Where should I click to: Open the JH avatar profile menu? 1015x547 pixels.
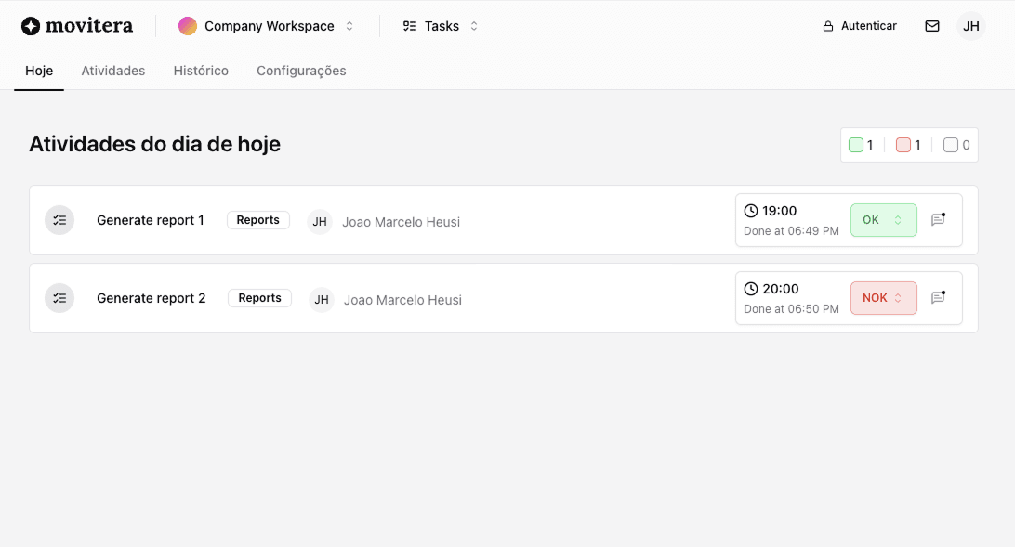click(x=970, y=26)
